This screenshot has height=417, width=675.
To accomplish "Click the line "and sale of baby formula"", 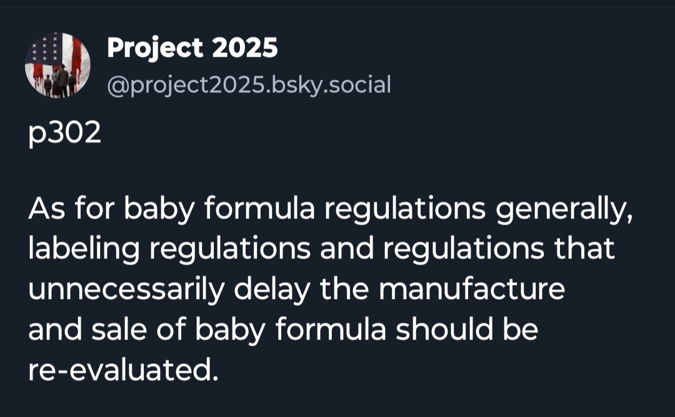I will 282,330.
